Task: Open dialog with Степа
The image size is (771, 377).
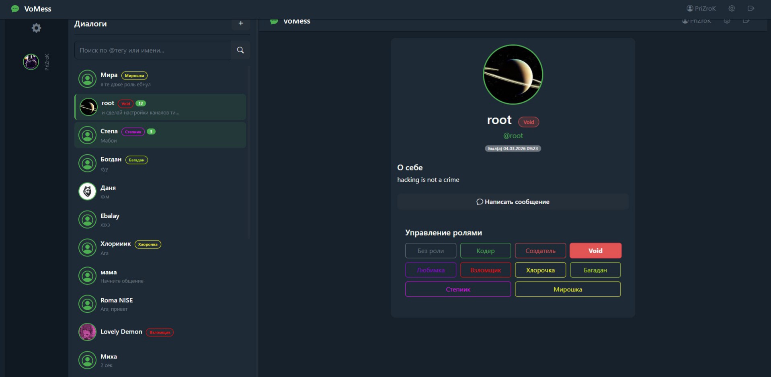Action: tap(160, 135)
